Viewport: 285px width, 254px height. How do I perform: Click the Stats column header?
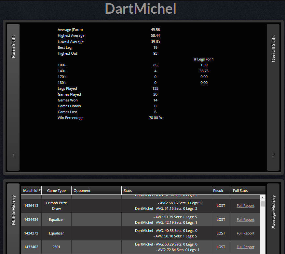click(128, 191)
